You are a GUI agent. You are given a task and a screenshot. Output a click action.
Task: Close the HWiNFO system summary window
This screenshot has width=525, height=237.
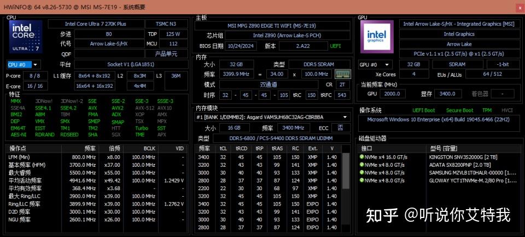click(520, 7)
